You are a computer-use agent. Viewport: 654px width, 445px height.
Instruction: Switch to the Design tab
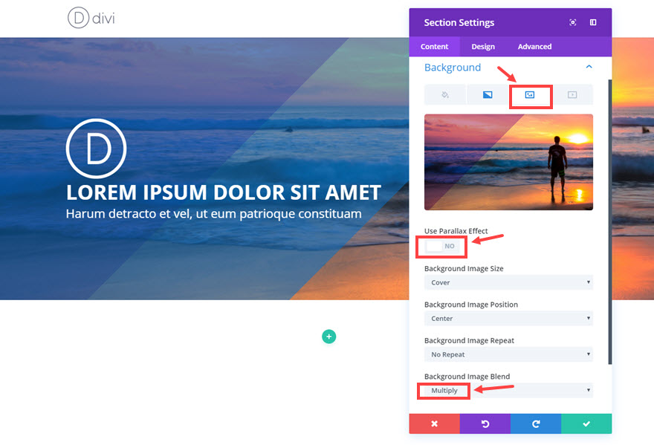point(483,46)
